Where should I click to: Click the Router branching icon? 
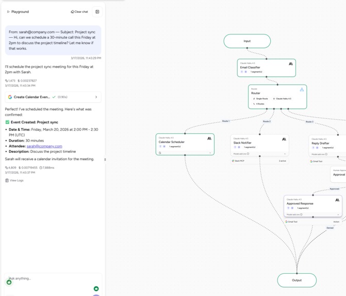(302, 89)
